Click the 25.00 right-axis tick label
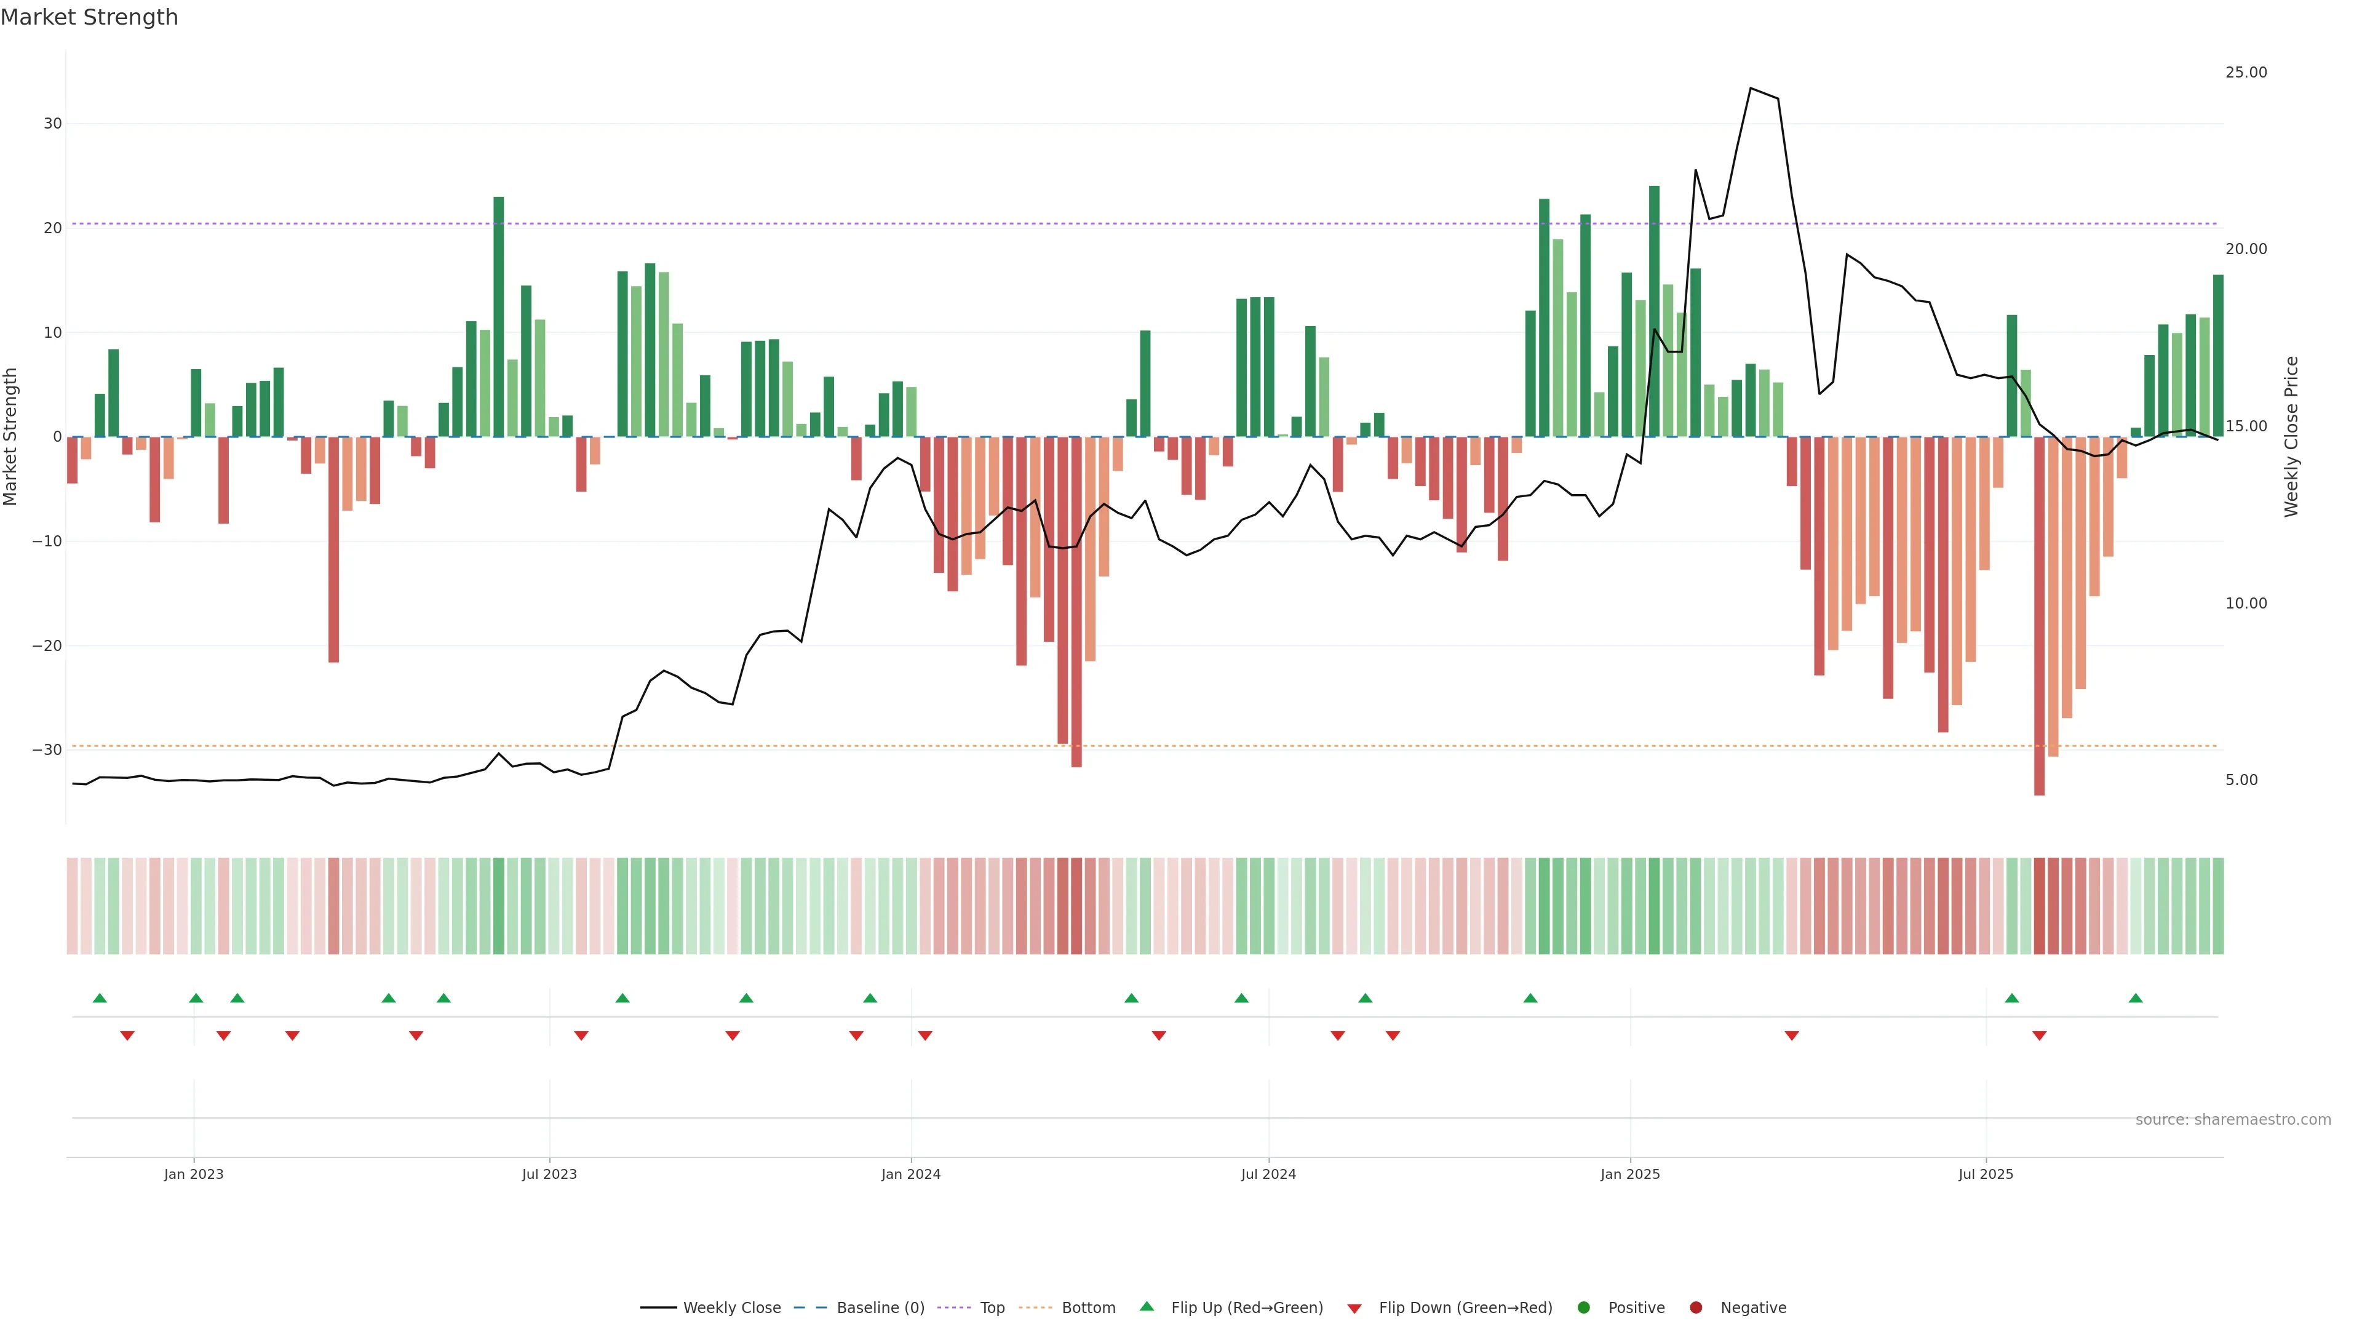 coord(2246,73)
